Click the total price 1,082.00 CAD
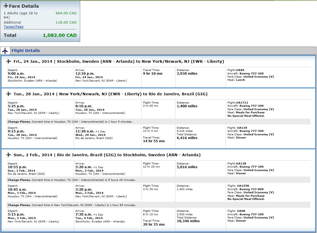The height and width of the screenshot is (233, 317). [x=60, y=35]
